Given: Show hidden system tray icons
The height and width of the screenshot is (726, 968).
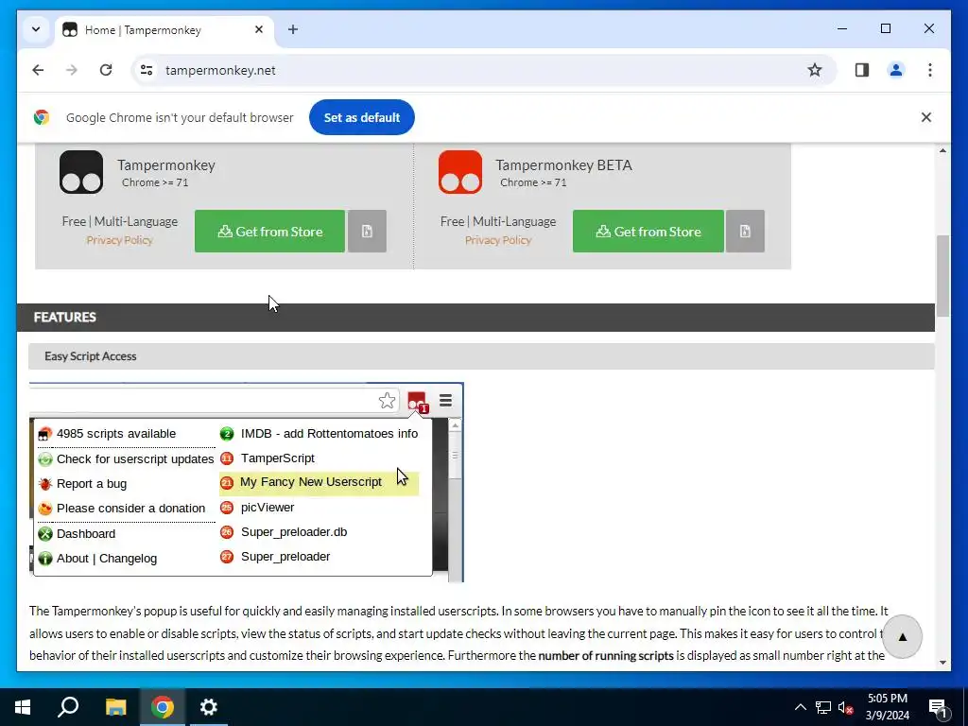Looking at the screenshot, I should (800, 707).
